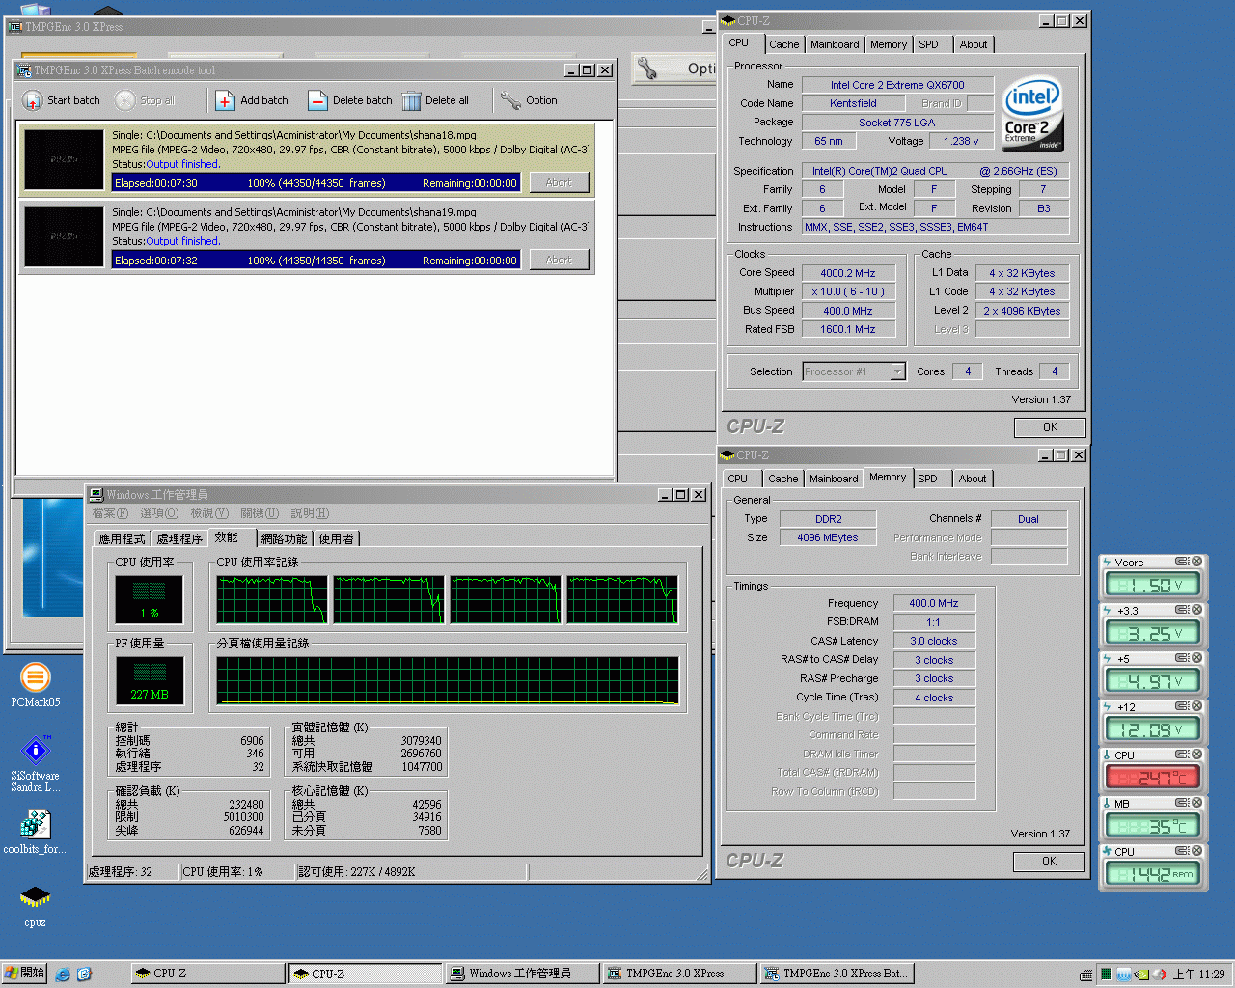Select the shana19.mpg job thumbnail
The image size is (1235, 988).
[x=64, y=236]
